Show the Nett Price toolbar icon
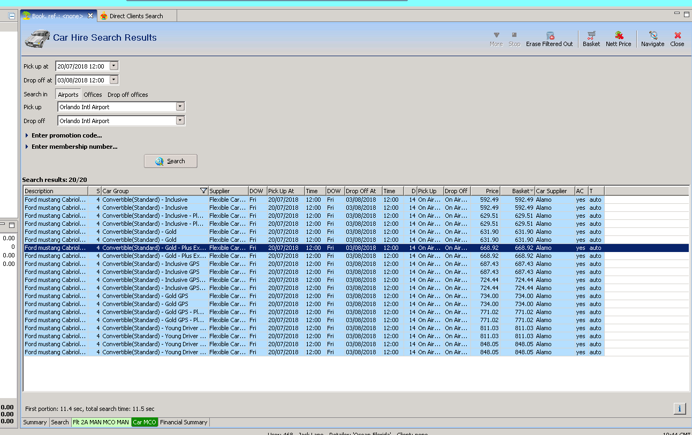The image size is (692, 435). pyautogui.click(x=619, y=36)
